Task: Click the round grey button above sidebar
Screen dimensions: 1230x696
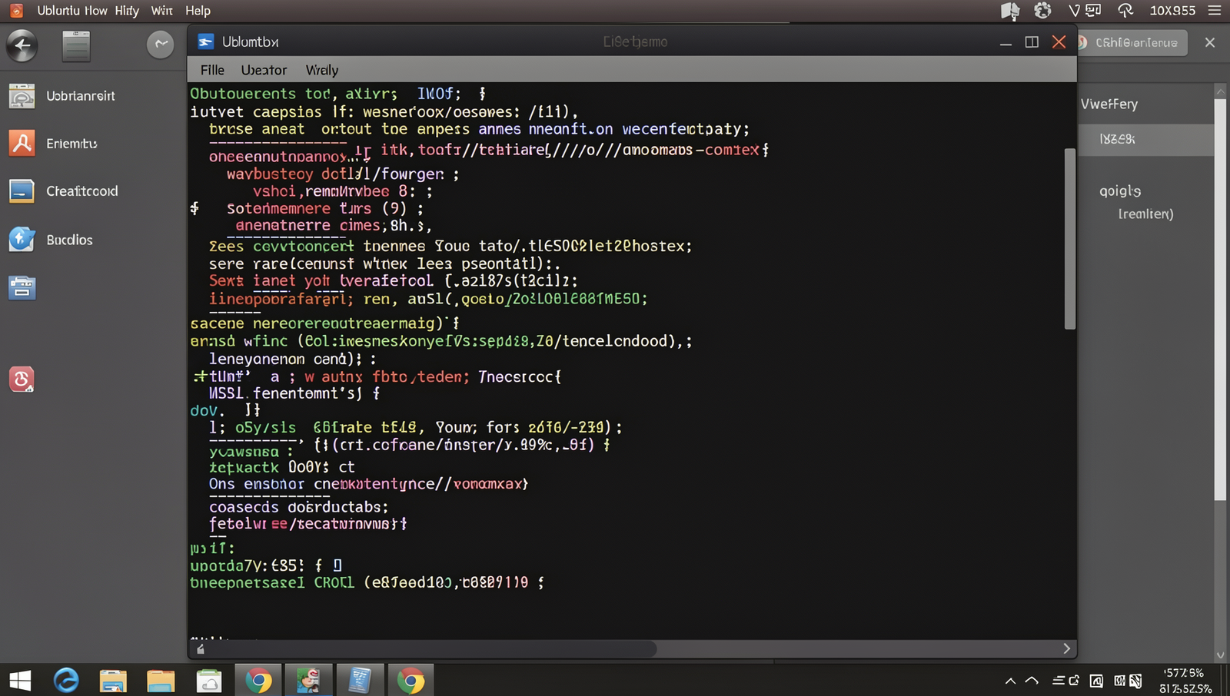Action: click(160, 45)
